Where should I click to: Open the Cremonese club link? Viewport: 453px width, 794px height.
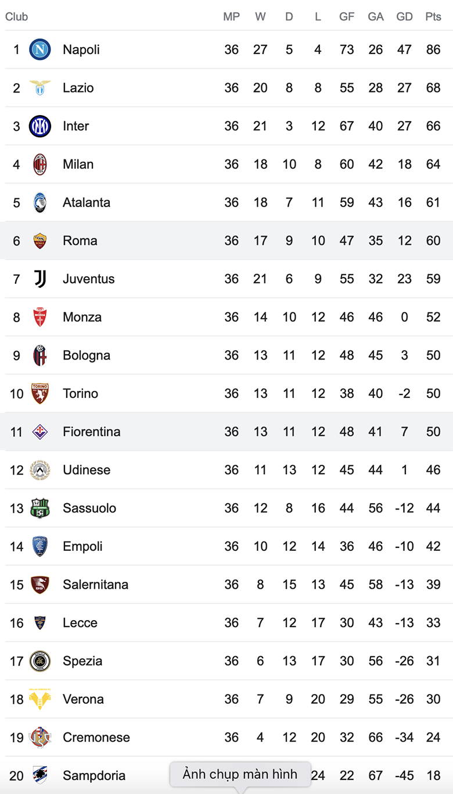(x=96, y=738)
